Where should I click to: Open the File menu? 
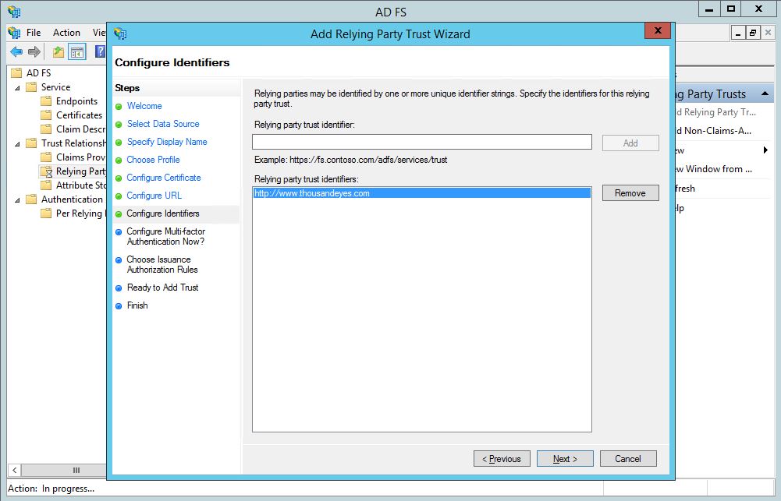34,33
